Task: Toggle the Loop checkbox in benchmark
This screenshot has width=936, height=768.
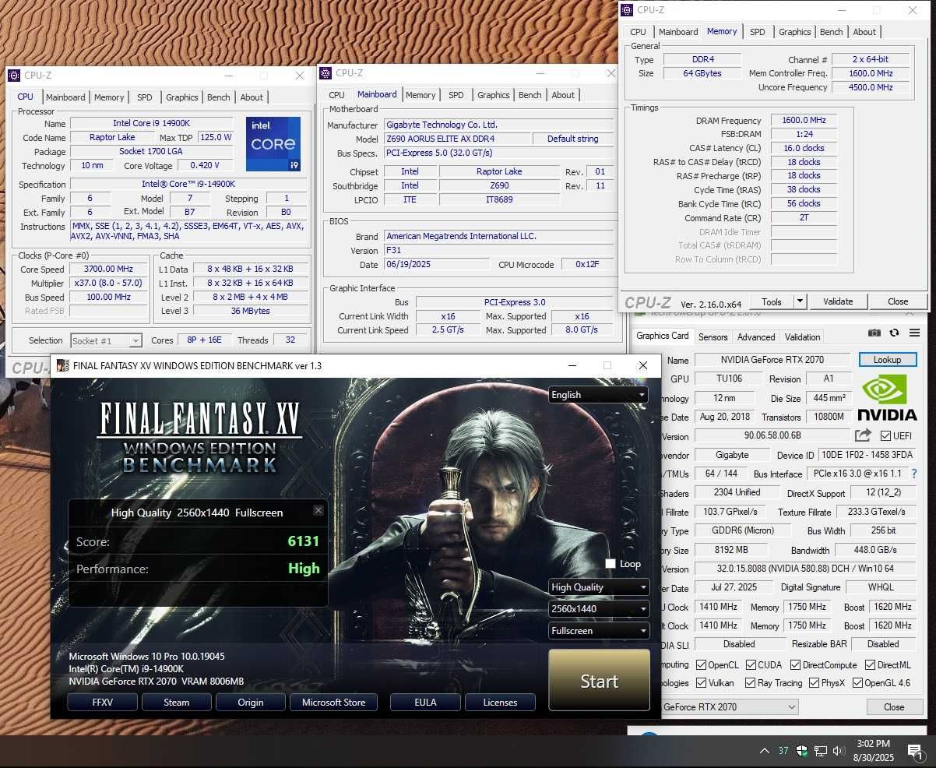Action: point(611,563)
